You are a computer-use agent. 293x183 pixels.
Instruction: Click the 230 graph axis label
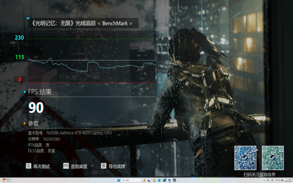pos(19,38)
